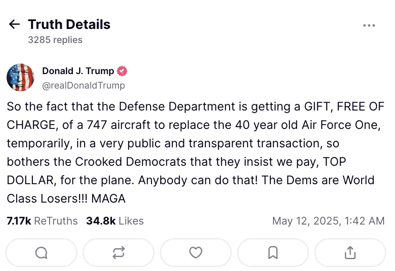The width and height of the screenshot is (395, 271).
Task: Open the three-dot more options menu
Action: pos(369,25)
